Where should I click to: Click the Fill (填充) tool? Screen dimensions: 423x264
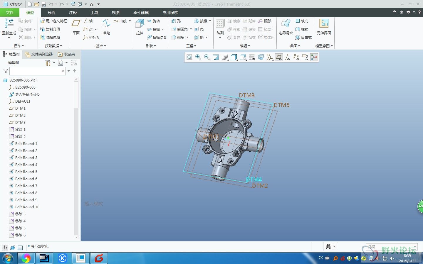pos(302,21)
